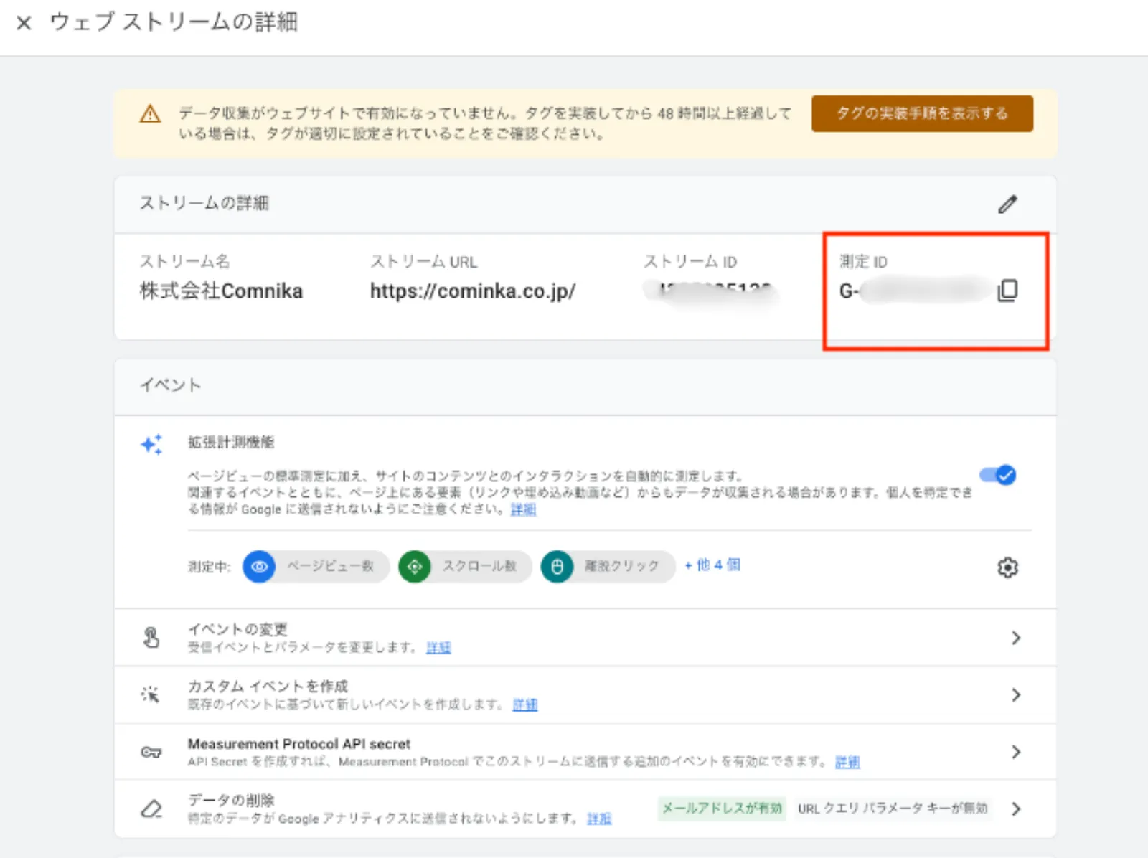Expand the Measurement Protocol API secret chevron
Viewport: 1148px width, 858px height.
pyautogui.click(x=1016, y=752)
